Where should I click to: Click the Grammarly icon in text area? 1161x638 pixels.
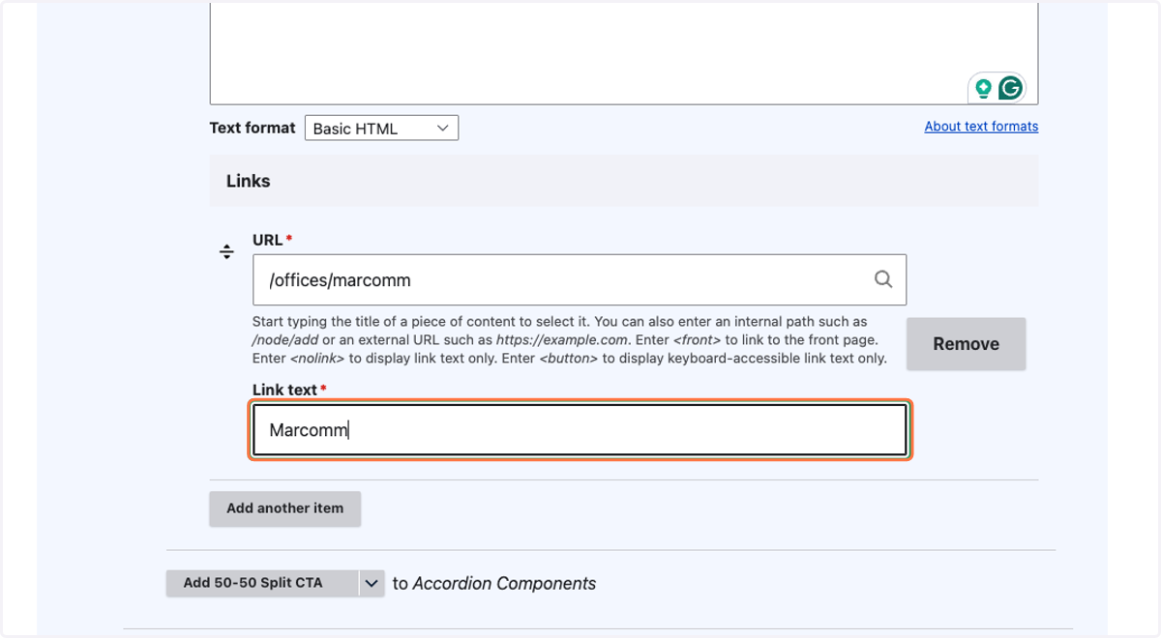(x=1010, y=89)
